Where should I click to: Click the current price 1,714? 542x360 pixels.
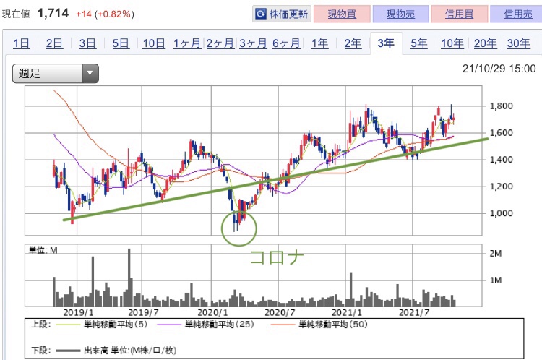[x=53, y=14]
